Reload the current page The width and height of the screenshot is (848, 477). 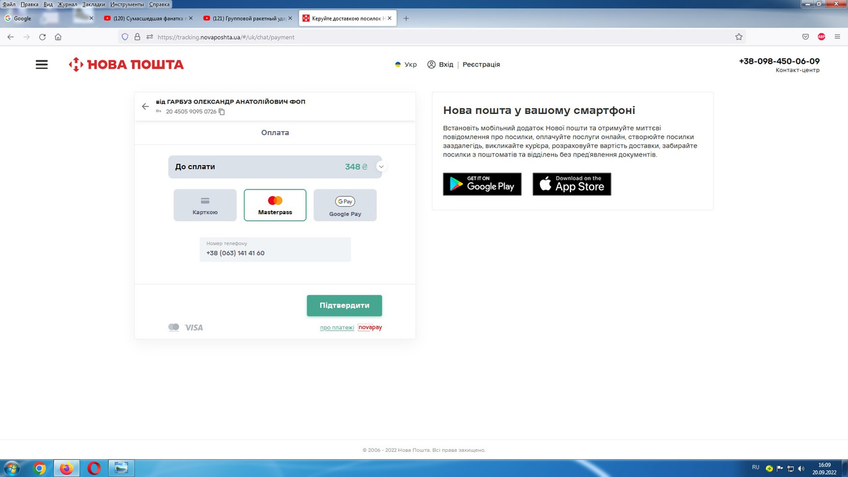42,37
